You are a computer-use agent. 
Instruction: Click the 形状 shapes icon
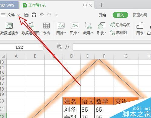click(x=101, y=26)
